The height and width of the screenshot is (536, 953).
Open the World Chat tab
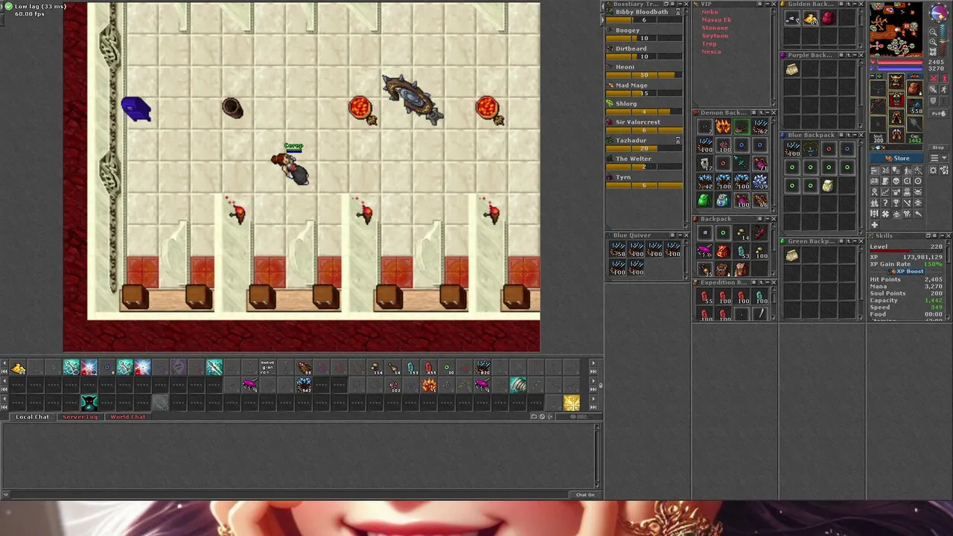pos(128,417)
